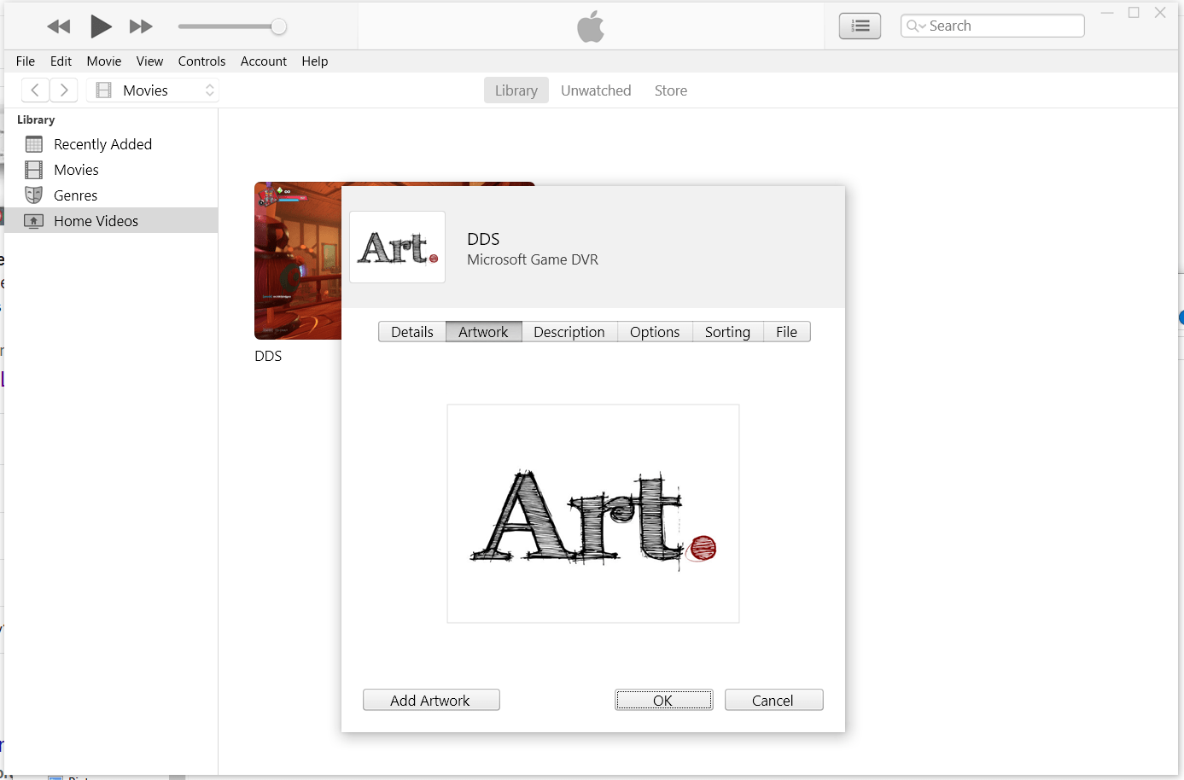
Task: Click the Rewind icon
Action: pyautogui.click(x=58, y=26)
